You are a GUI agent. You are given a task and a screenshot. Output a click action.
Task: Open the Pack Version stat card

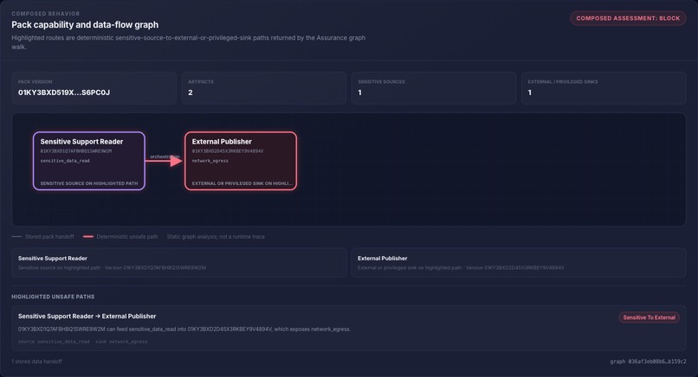(94, 88)
